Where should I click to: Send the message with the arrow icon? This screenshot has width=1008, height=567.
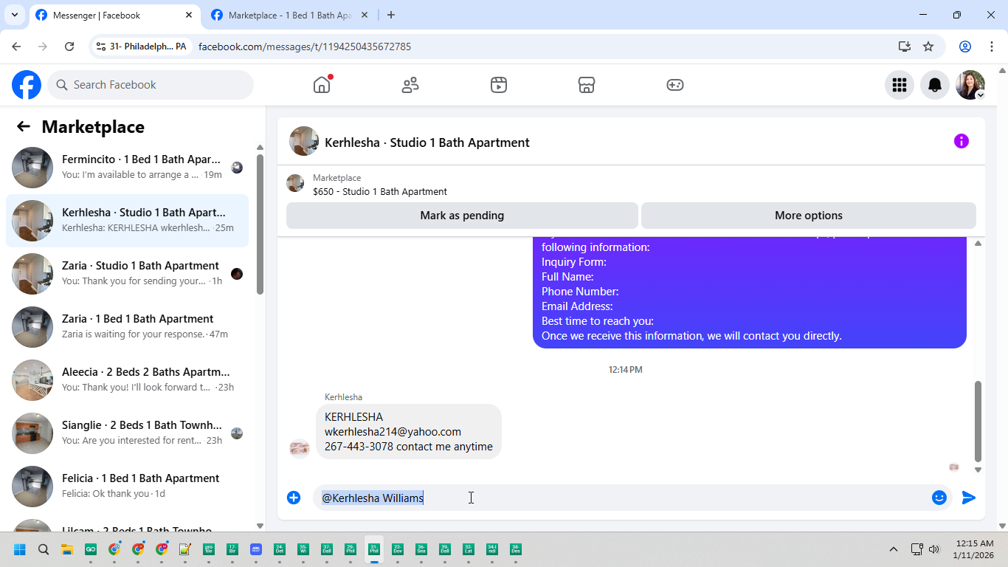tap(969, 498)
